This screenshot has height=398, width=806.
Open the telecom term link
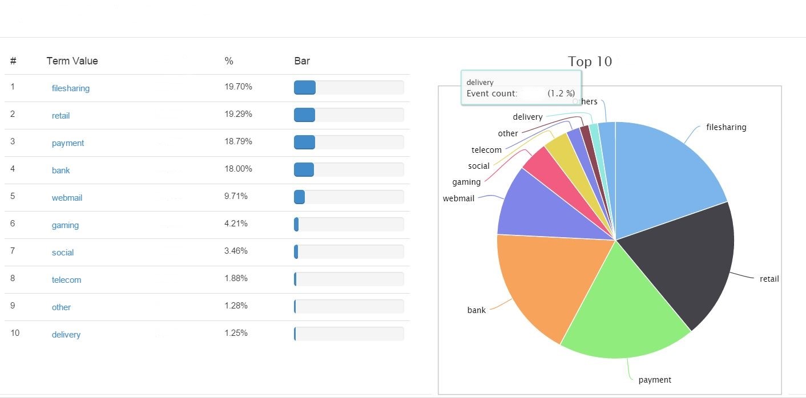(x=66, y=279)
